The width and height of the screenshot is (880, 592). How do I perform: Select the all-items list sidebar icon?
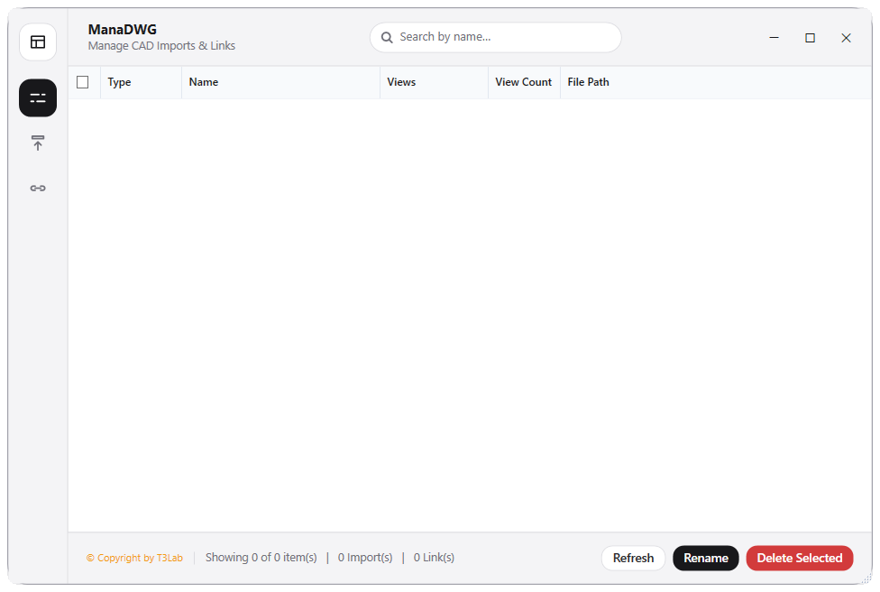pyautogui.click(x=38, y=98)
